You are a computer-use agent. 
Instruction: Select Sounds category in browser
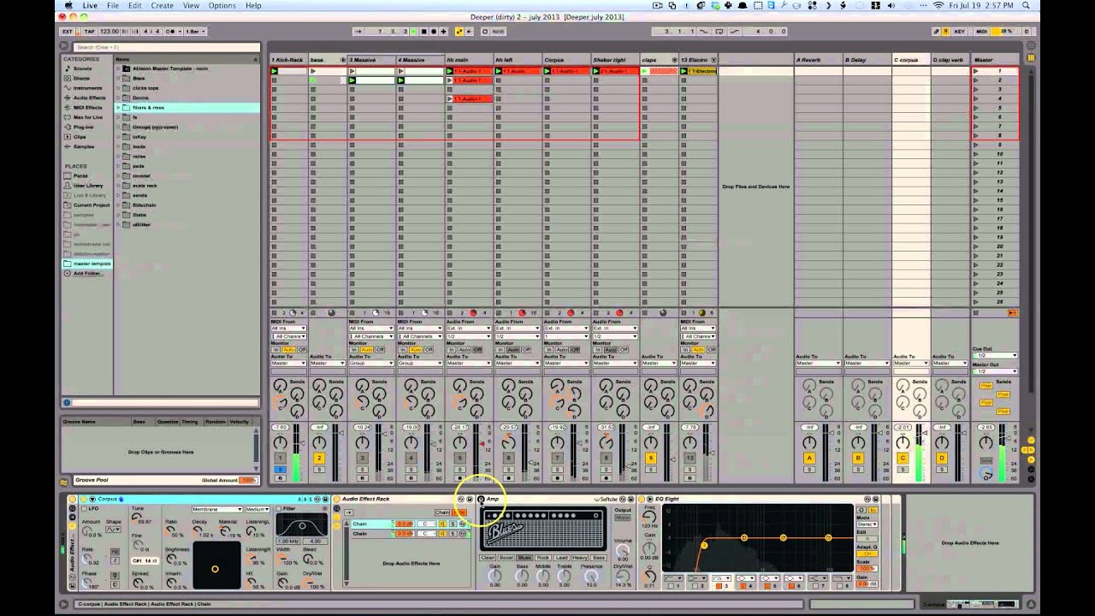point(82,68)
